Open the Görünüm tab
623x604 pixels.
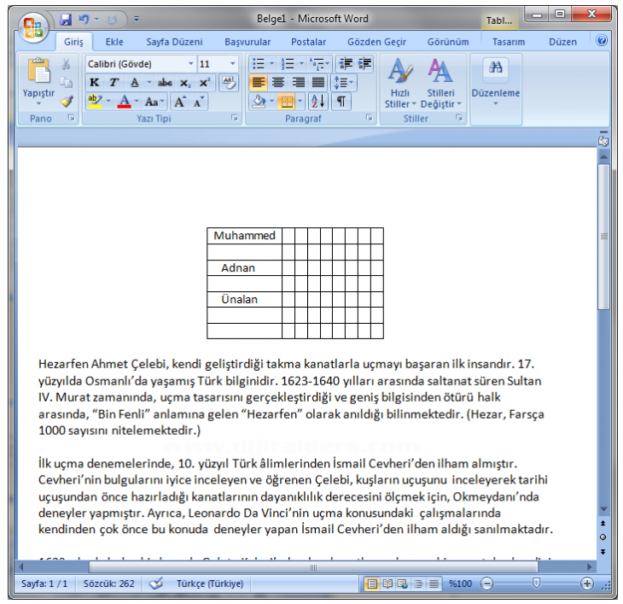(x=448, y=42)
